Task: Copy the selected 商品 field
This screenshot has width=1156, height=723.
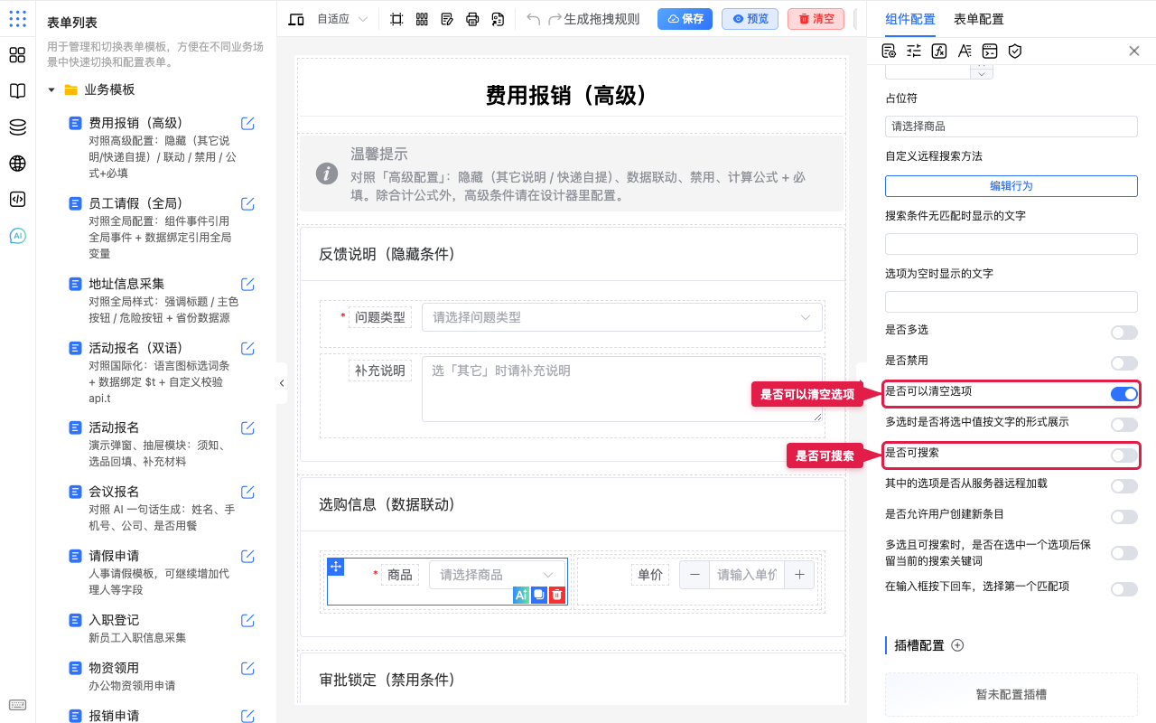Action: 539,595
